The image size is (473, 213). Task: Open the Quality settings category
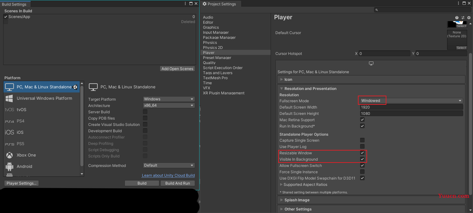pyautogui.click(x=209, y=63)
